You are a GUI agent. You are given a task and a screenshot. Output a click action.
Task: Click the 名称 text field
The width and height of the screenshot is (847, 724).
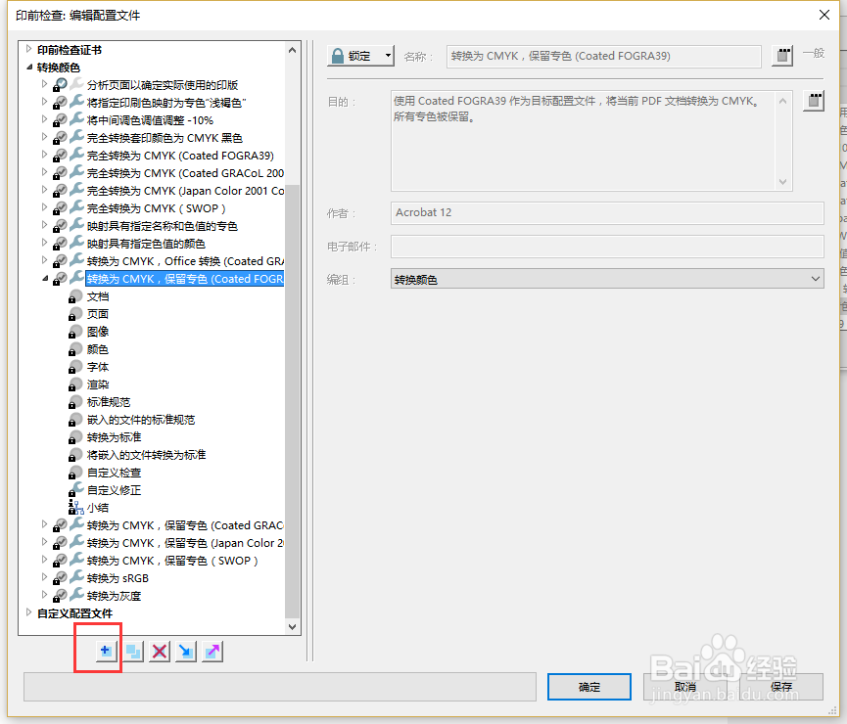(604, 56)
